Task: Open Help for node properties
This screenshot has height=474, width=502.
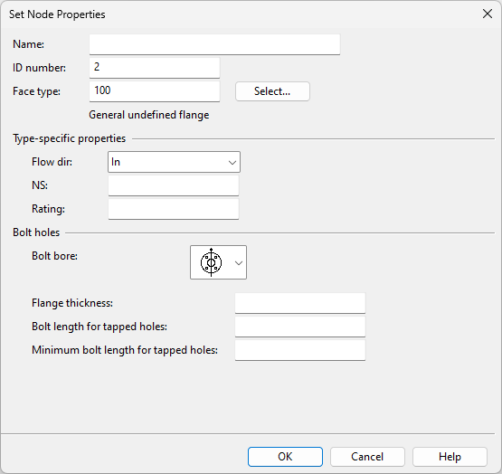Action: tap(450, 457)
